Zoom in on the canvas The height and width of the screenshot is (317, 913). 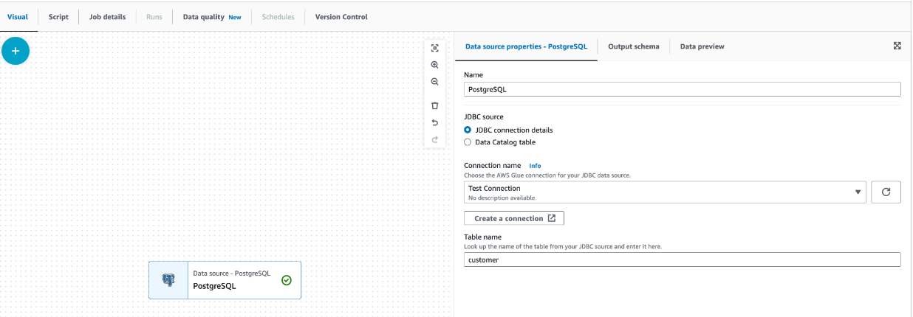[x=434, y=65]
